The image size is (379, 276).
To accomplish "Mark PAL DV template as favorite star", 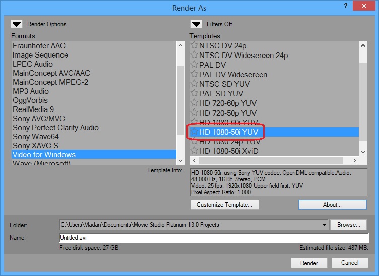I will (x=194, y=65).
